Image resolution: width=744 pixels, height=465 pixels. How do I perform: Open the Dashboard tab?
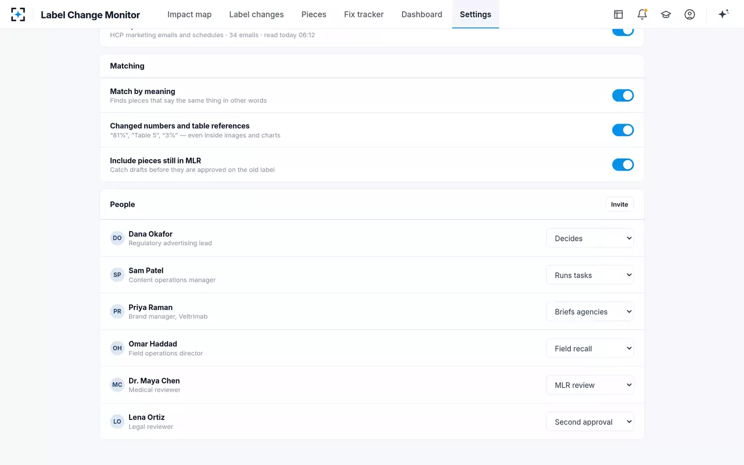click(422, 14)
